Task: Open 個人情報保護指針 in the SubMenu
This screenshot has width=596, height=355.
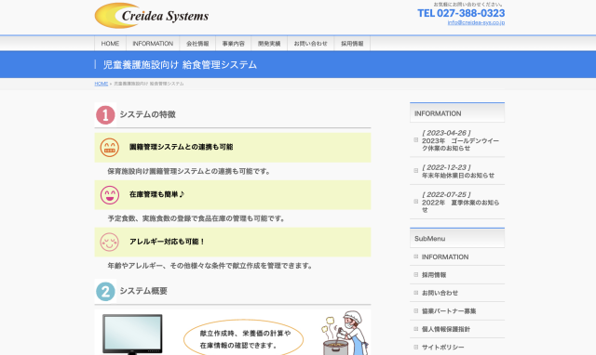Action: (446, 329)
